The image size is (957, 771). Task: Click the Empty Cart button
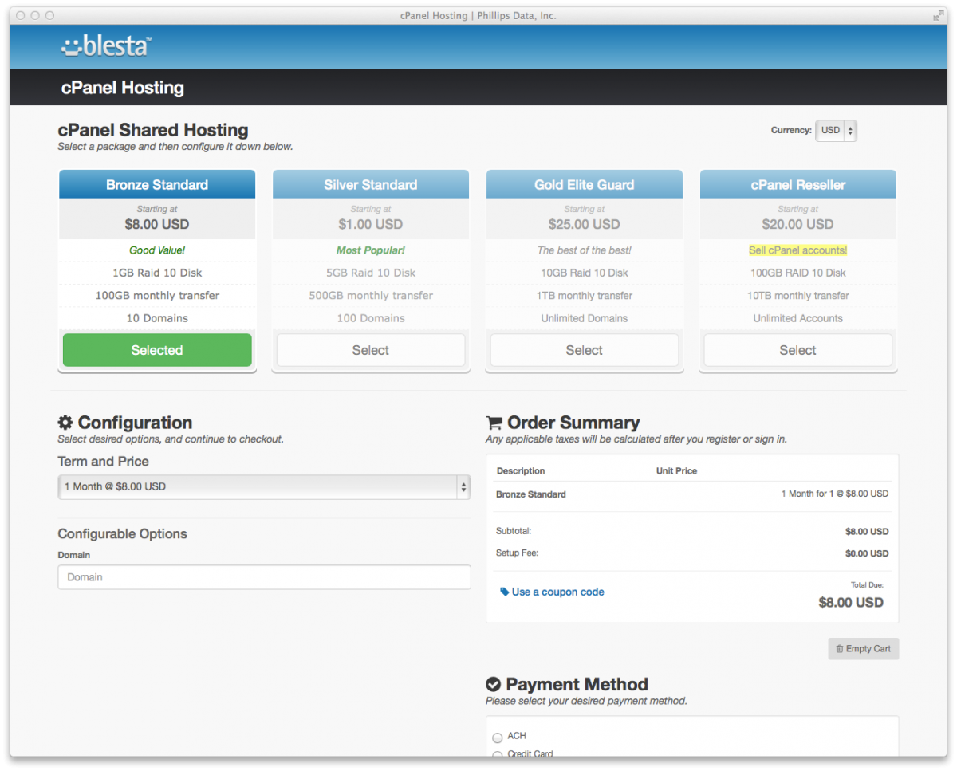[x=864, y=649]
